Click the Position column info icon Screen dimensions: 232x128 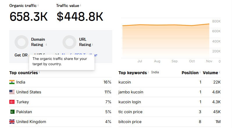click(200, 72)
